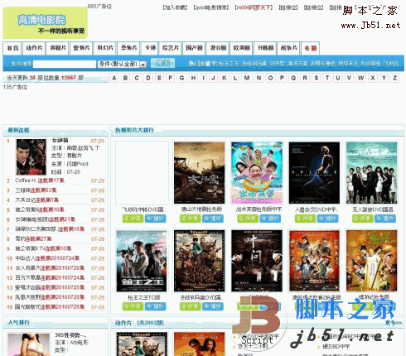
Task: Open the 叶问 movie poster
Action: pos(257,261)
